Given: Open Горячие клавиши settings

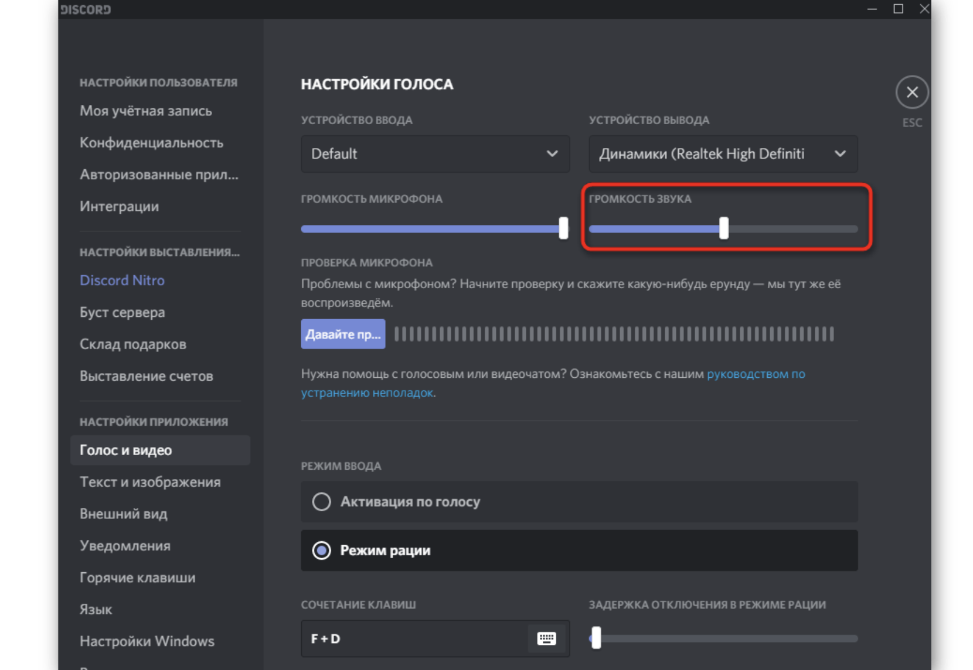Looking at the screenshot, I should point(138,577).
